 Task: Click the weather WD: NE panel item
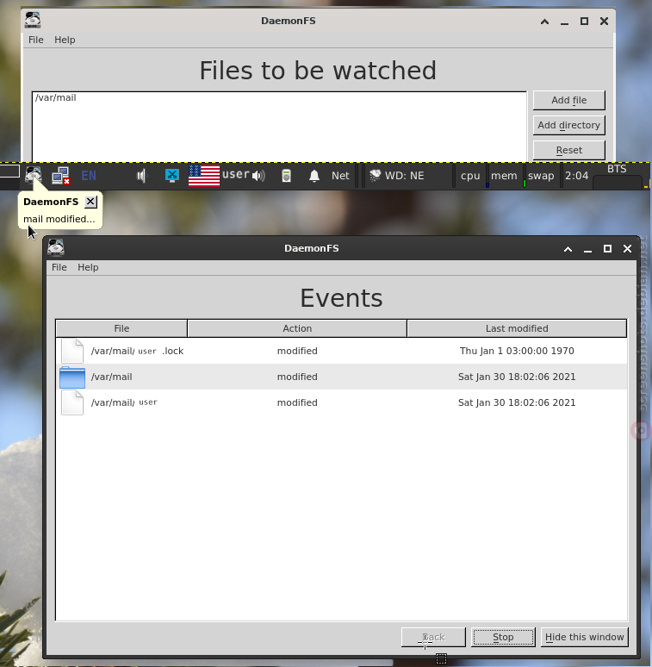397,175
